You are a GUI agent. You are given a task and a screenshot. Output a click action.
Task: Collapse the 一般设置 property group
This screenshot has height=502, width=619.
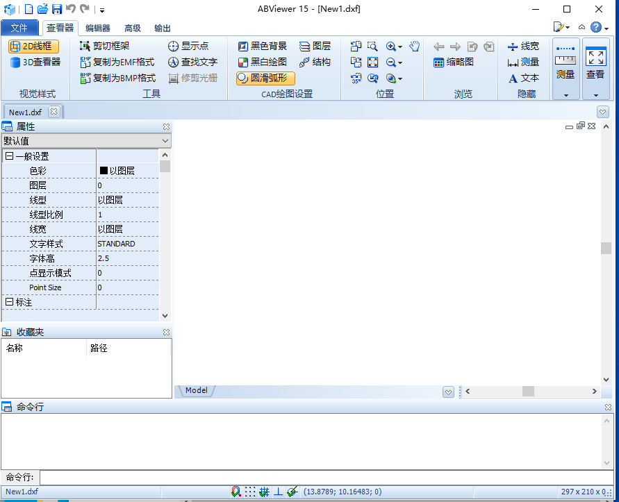(x=9, y=156)
